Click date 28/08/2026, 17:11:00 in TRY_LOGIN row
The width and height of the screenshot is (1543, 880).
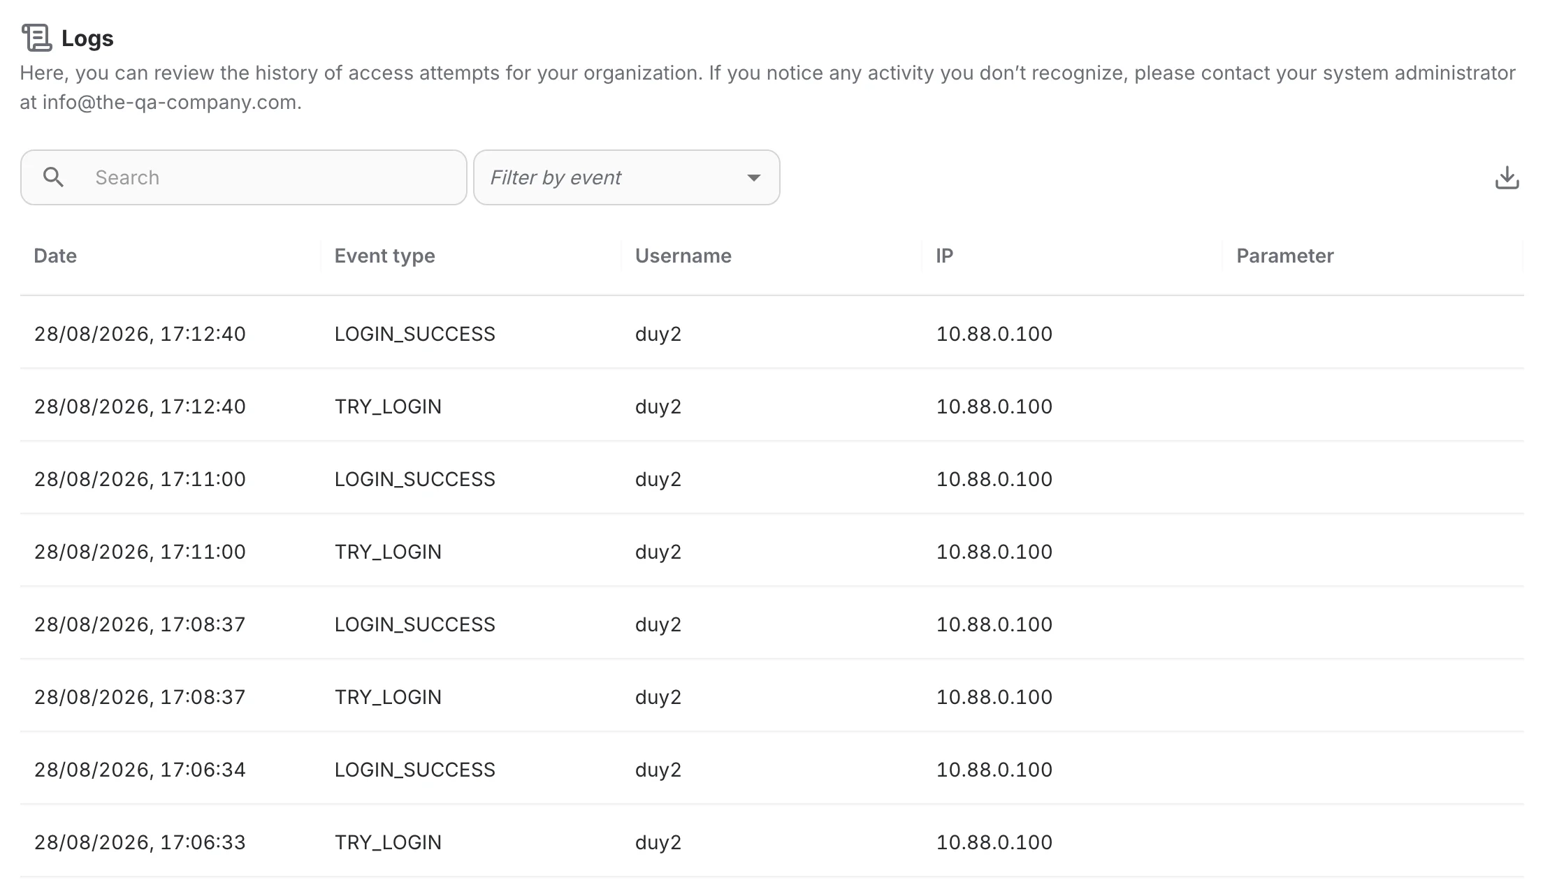coord(140,552)
